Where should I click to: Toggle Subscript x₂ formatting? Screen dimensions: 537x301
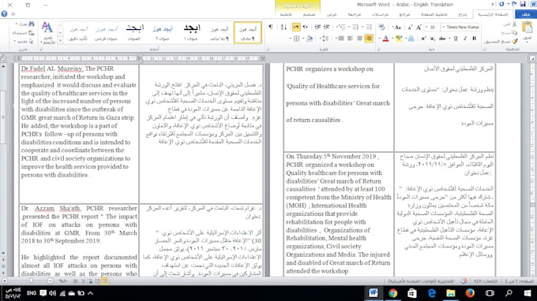tap(433, 39)
